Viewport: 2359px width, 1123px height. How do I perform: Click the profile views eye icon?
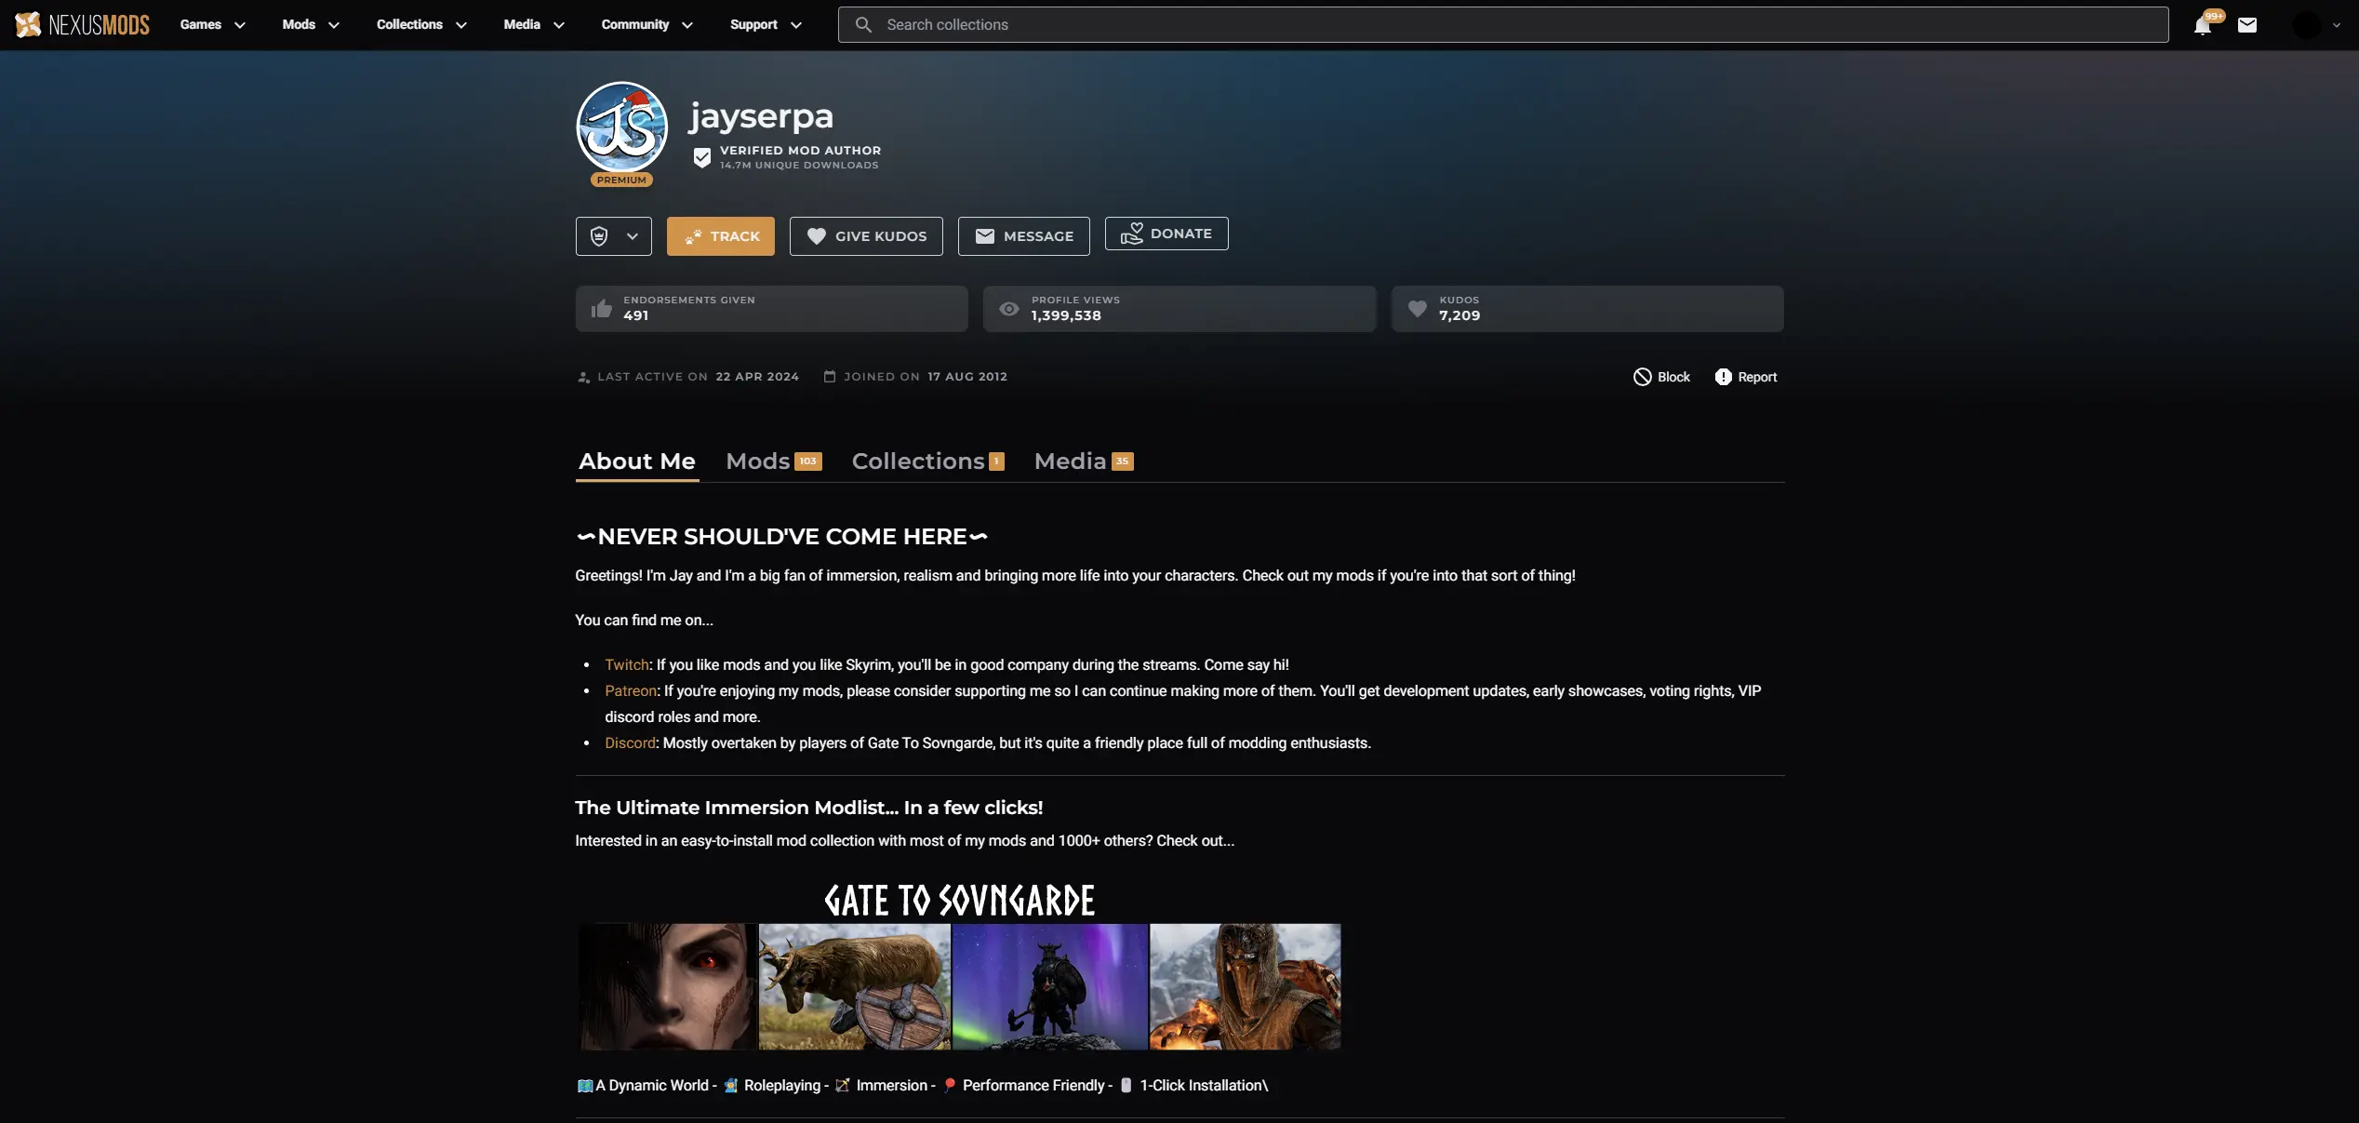tap(1009, 309)
